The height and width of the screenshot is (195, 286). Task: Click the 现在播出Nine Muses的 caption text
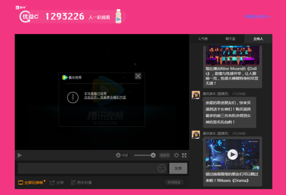coord(232,76)
